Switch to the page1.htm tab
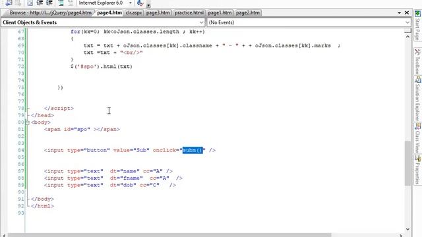Viewport: 422px width, 237px height. tap(220, 13)
